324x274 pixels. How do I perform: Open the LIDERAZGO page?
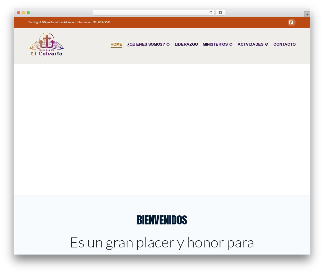pos(186,44)
